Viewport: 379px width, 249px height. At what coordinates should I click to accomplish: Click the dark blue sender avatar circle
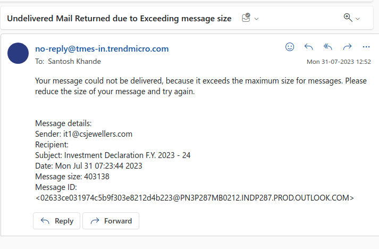click(x=18, y=53)
